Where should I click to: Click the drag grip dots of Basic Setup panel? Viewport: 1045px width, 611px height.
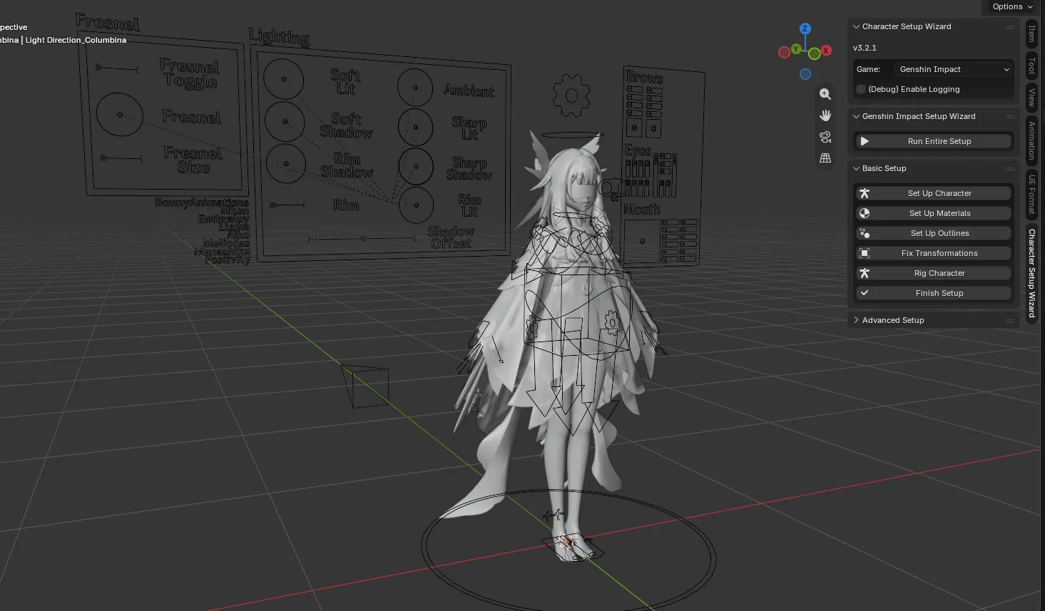coord(1010,168)
